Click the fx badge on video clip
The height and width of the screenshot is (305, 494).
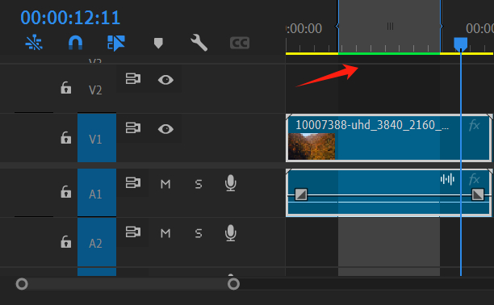[x=474, y=125]
